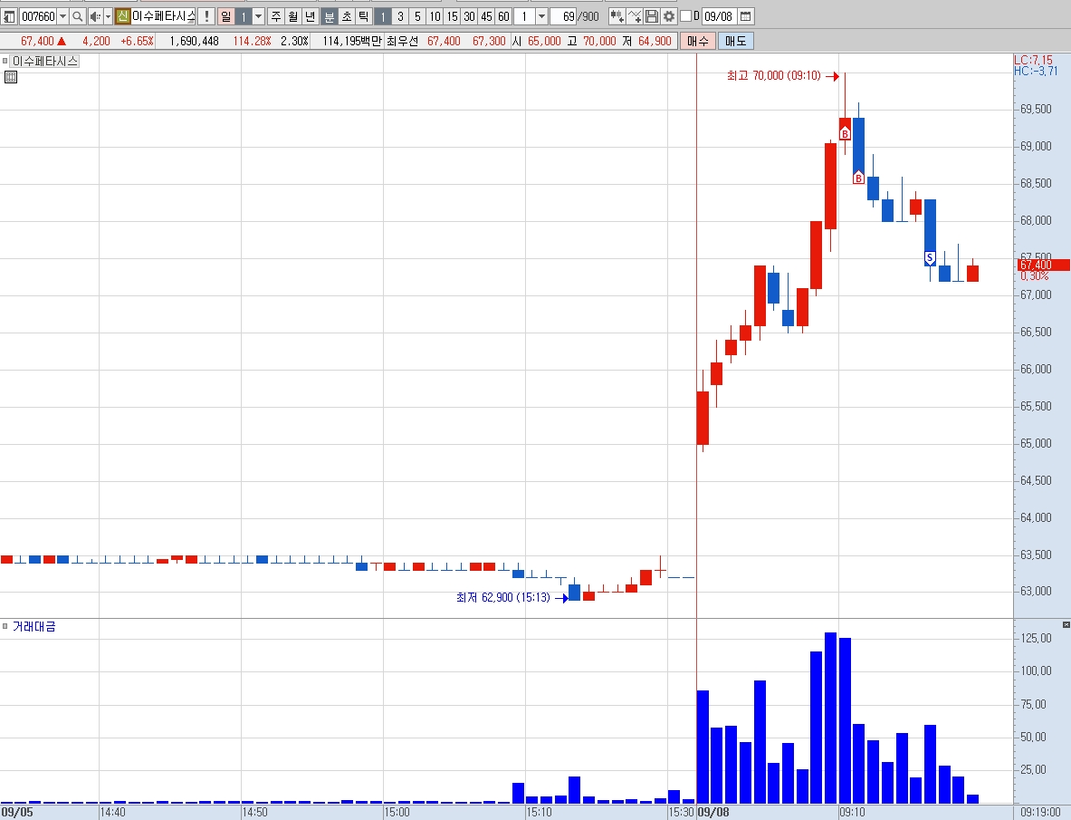The width and height of the screenshot is (1071, 820).
Task: Click the data table grid icon
Action: tap(10, 77)
